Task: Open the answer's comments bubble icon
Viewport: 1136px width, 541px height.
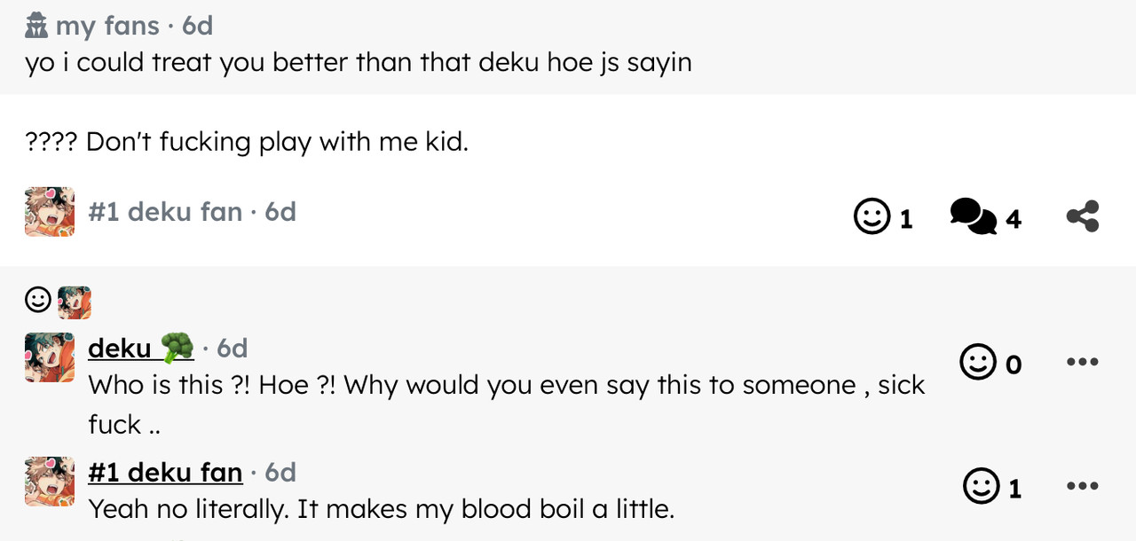Action: (973, 216)
